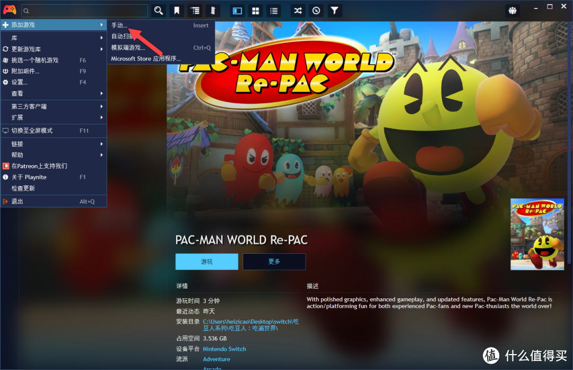Viewport: 573px width, 370px height.
Task: Click the bookmark toolbar icon
Action: [177, 11]
